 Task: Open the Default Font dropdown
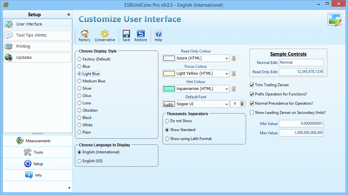coord(226,104)
